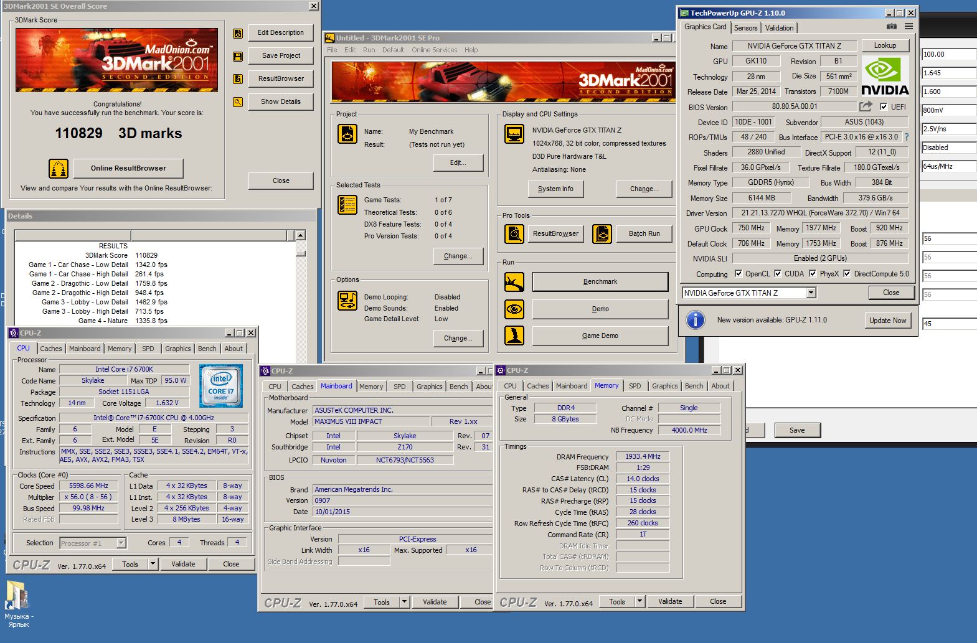
Task: Click the Batch Run button
Action: click(x=644, y=234)
